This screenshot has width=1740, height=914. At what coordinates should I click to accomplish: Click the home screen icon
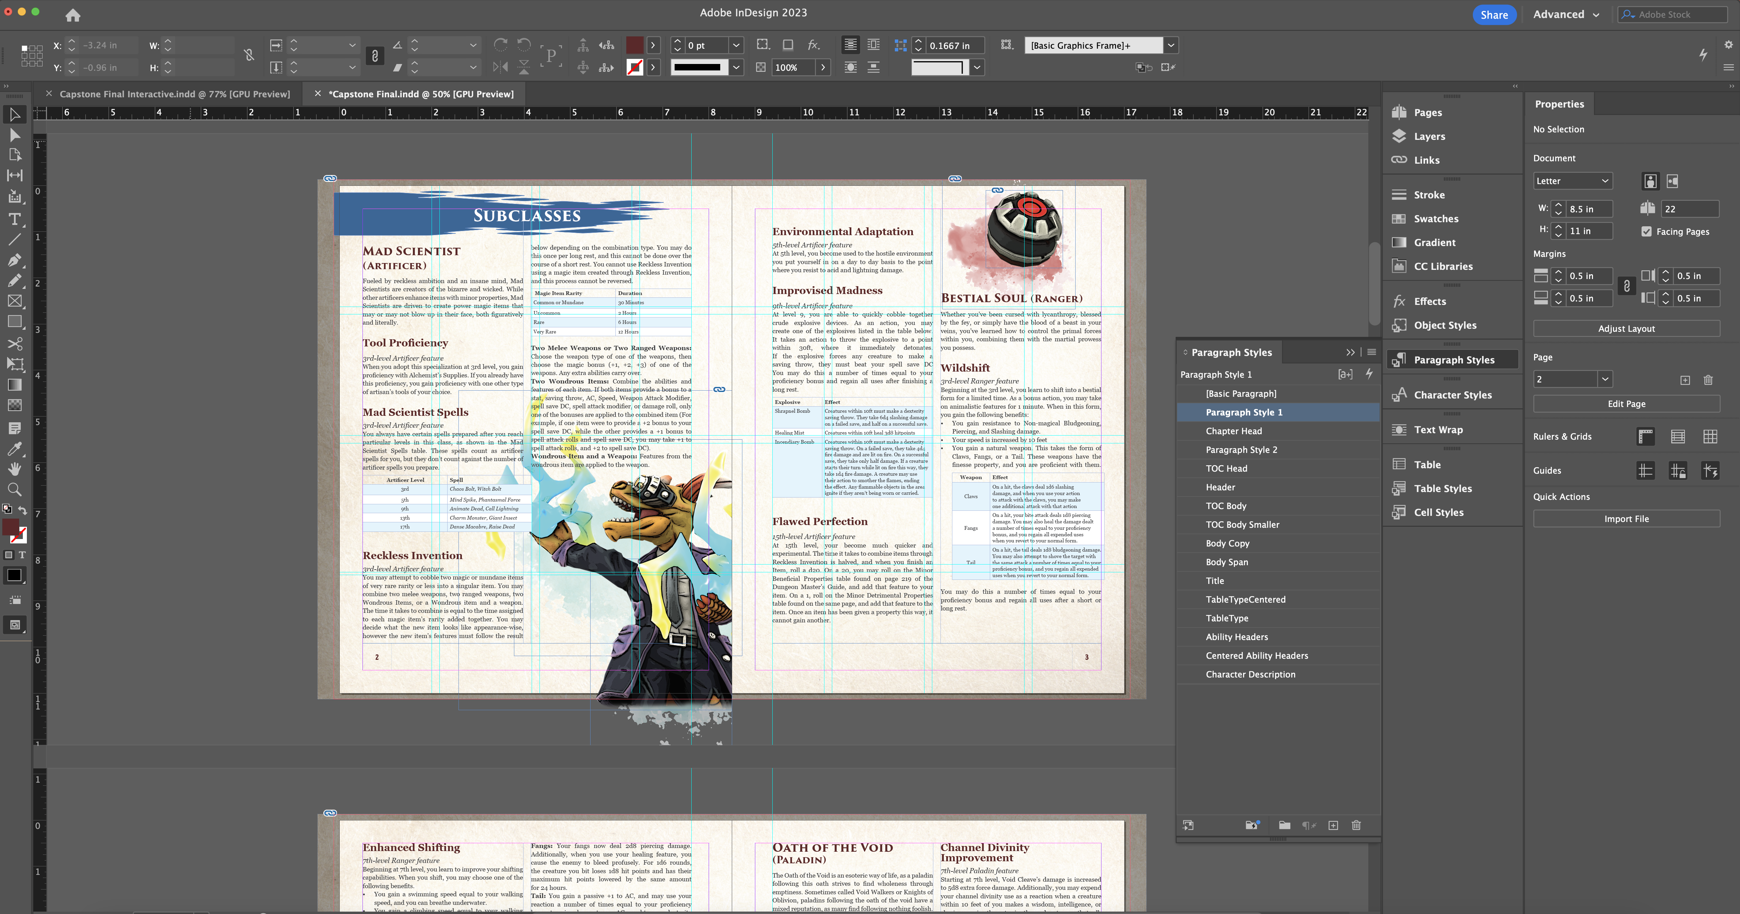73,15
